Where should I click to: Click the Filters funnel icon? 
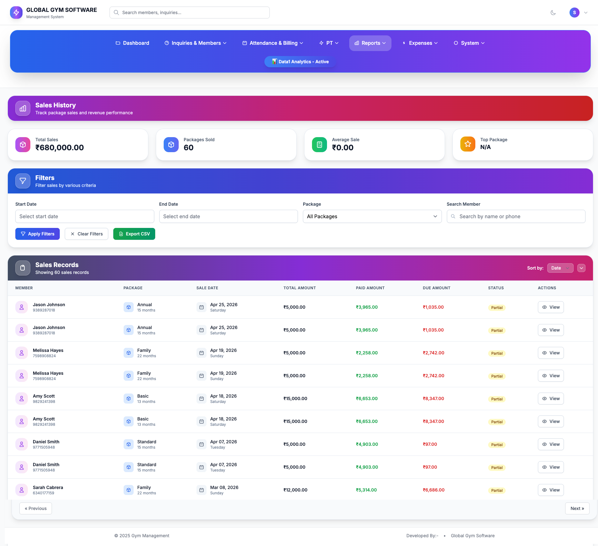(x=23, y=181)
